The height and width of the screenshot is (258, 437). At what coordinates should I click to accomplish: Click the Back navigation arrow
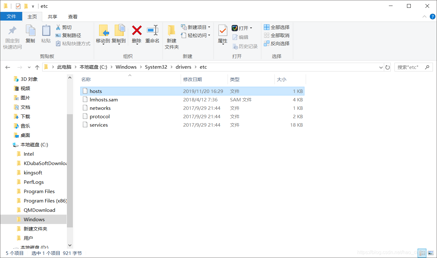click(8, 67)
